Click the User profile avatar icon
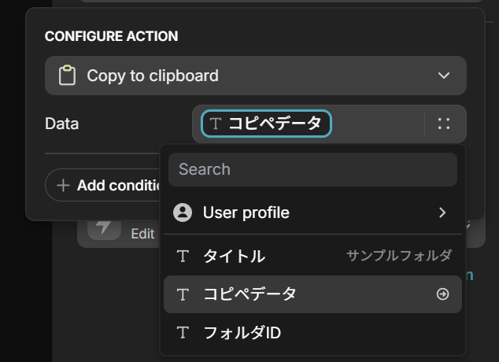The height and width of the screenshot is (362, 499). click(x=183, y=212)
